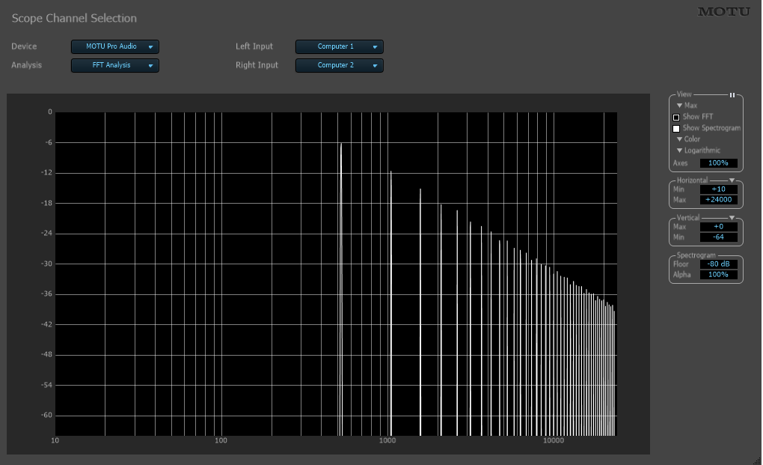The height and width of the screenshot is (465, 763).
Task: Open the Device dropdown
Action: pyautogui.click(x=115, y=46)
